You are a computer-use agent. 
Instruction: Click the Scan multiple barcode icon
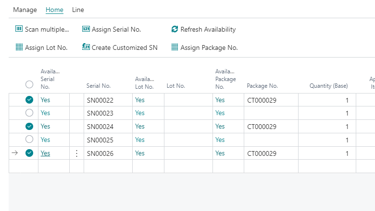[x=19, y=29]
